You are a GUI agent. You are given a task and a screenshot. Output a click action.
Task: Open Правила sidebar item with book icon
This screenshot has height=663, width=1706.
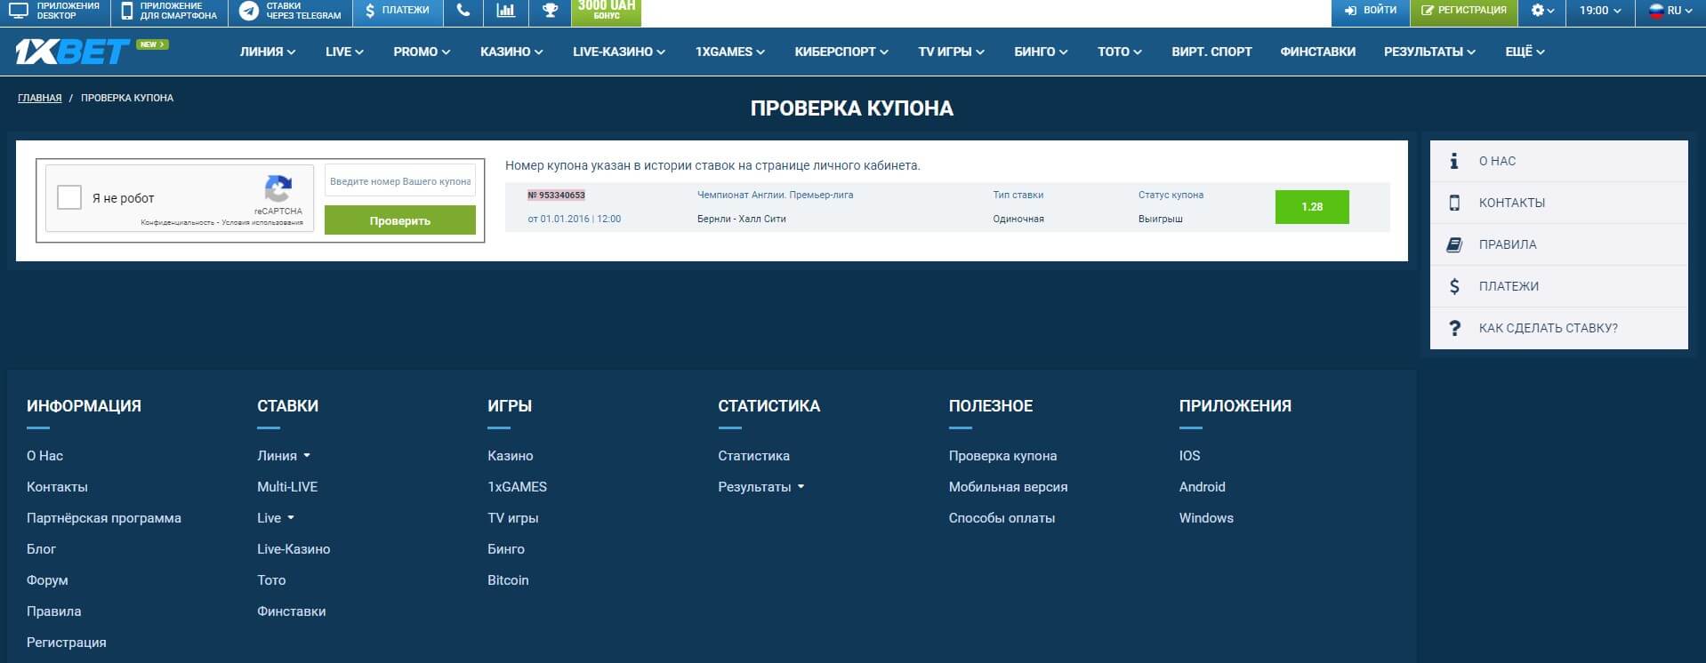click(1558, 244)
